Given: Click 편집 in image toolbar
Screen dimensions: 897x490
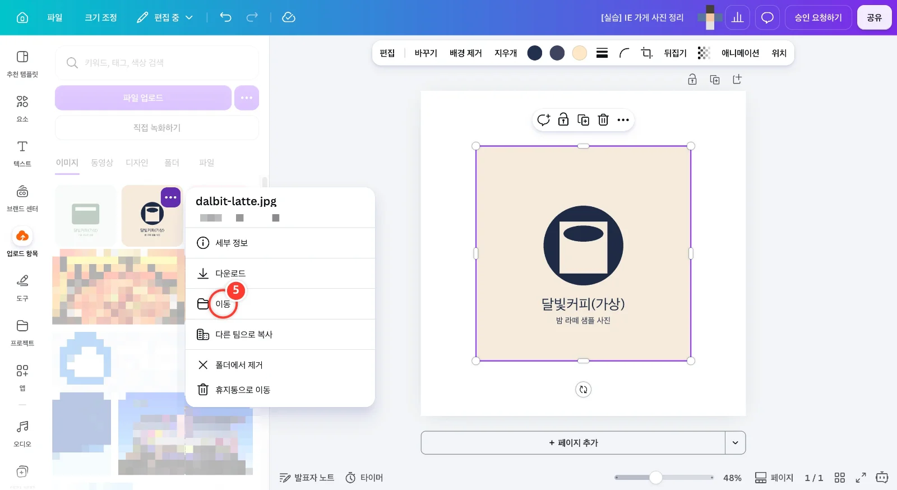Looking at the screenshot, I should 387,53.
